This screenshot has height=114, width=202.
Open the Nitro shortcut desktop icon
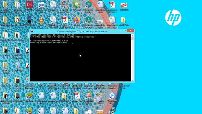pos(88,96)
